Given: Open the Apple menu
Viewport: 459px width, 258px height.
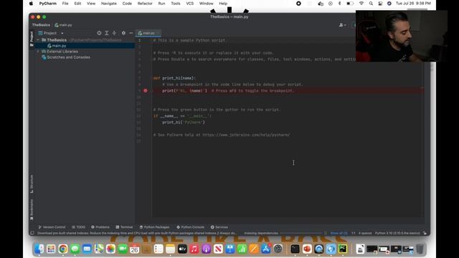Looking at the screenshot, I should pos(31,4).
